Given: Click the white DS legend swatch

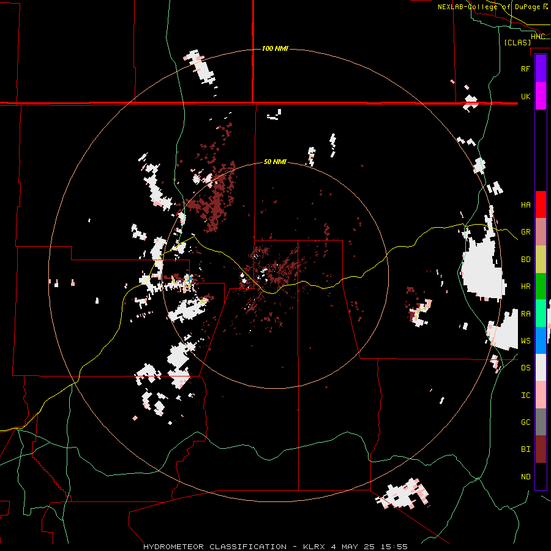Looking at the screenshot, I should coord(541,367).
